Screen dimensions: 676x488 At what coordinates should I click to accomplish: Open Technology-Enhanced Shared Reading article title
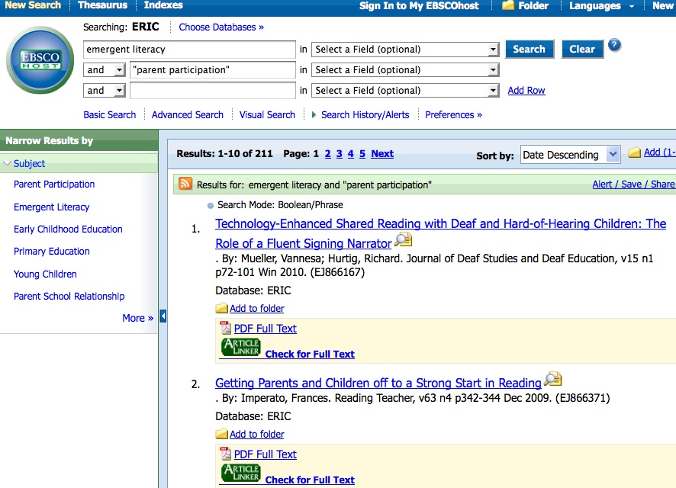440,233
